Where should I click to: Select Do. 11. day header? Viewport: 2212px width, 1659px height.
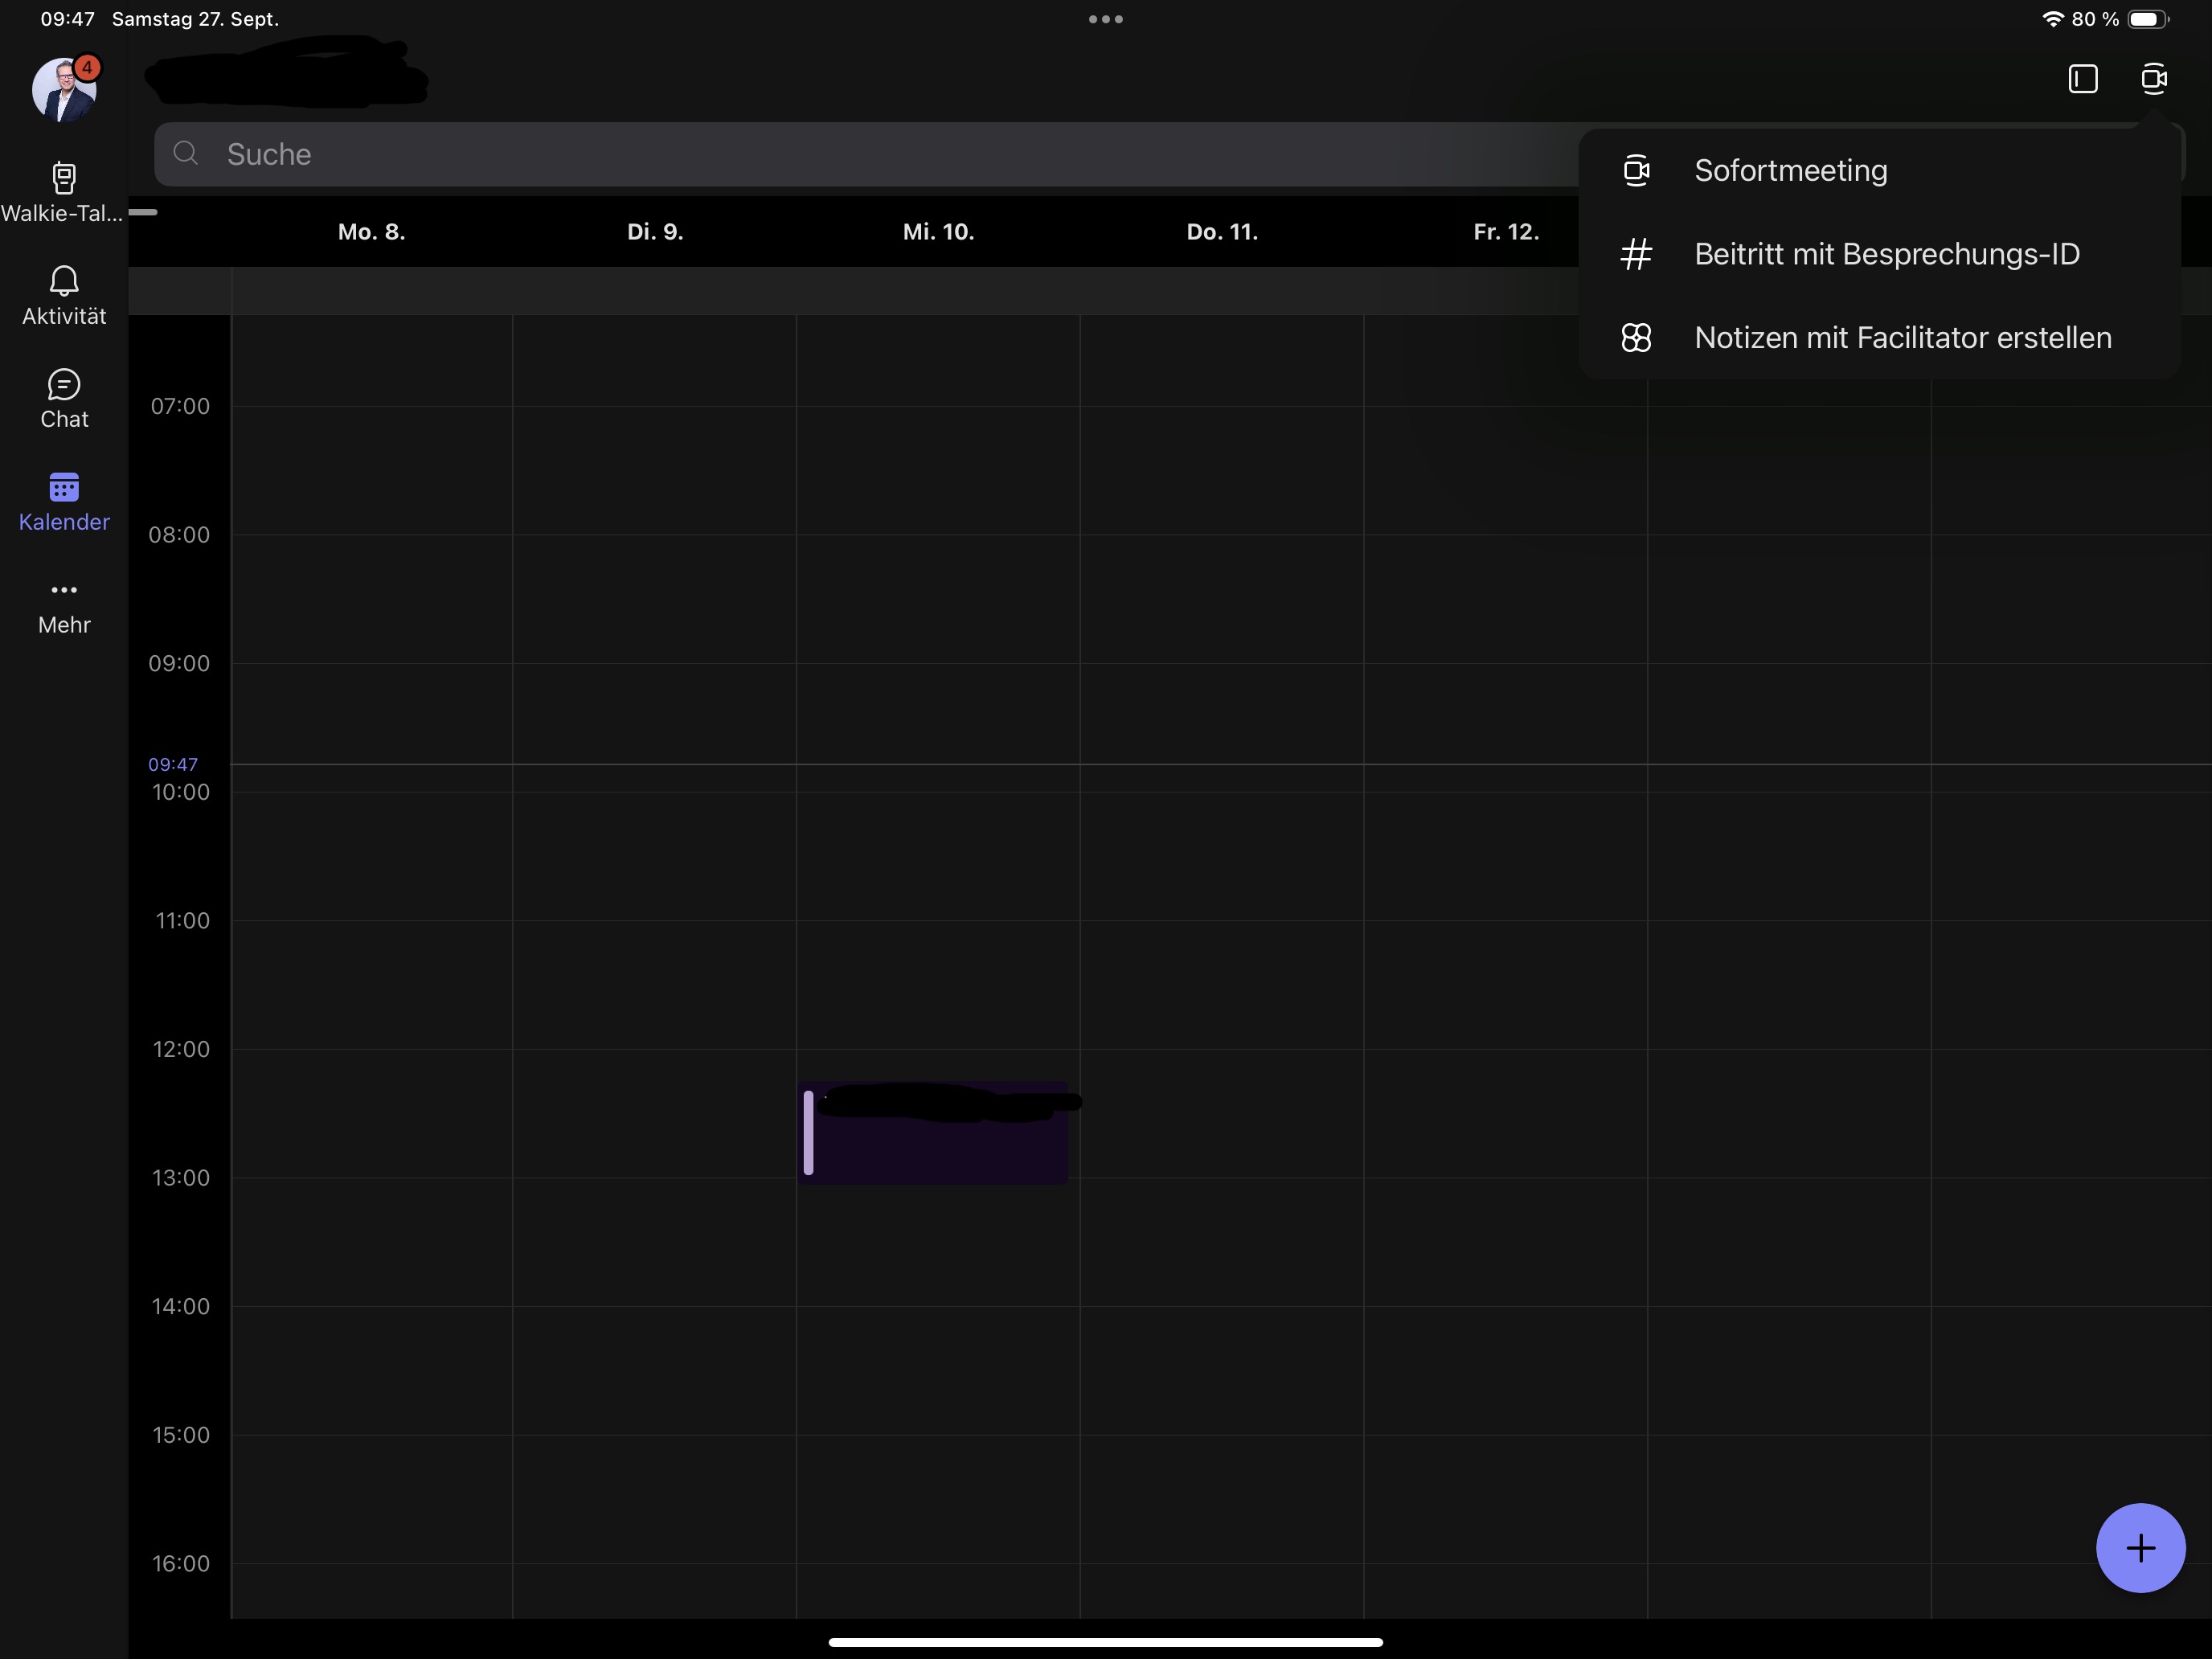pos(1222,232)
